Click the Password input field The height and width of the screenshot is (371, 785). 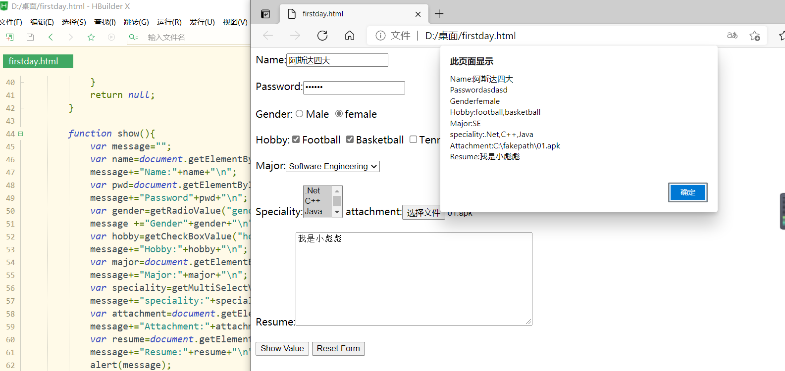tap(354, 88)
